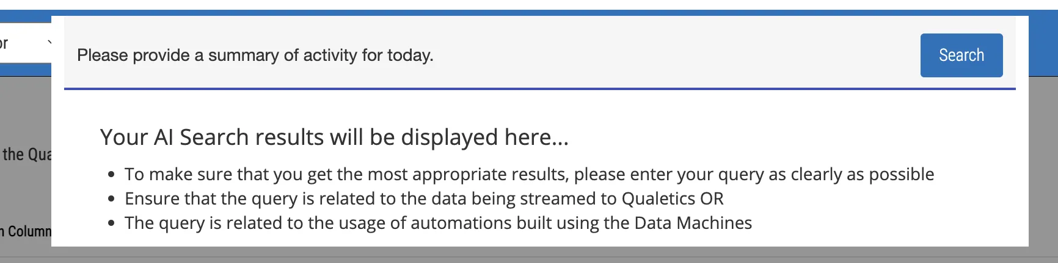Click the dimmed "Column" background label

pos(28,232)
